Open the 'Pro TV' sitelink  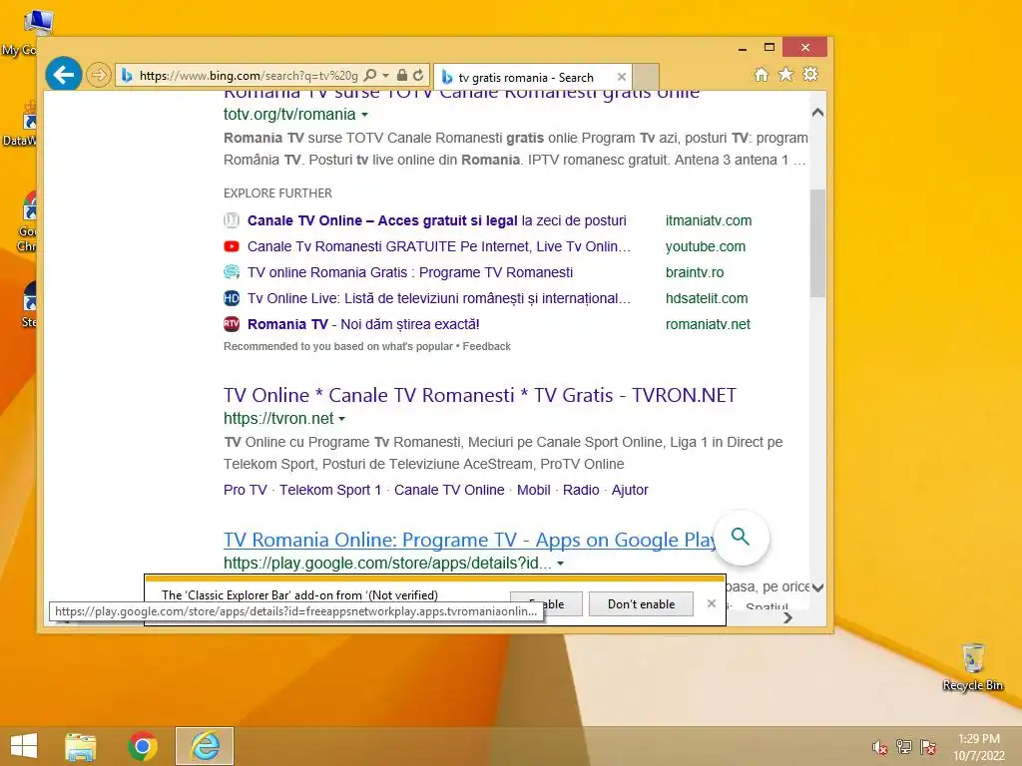click(x=246, y=490)
